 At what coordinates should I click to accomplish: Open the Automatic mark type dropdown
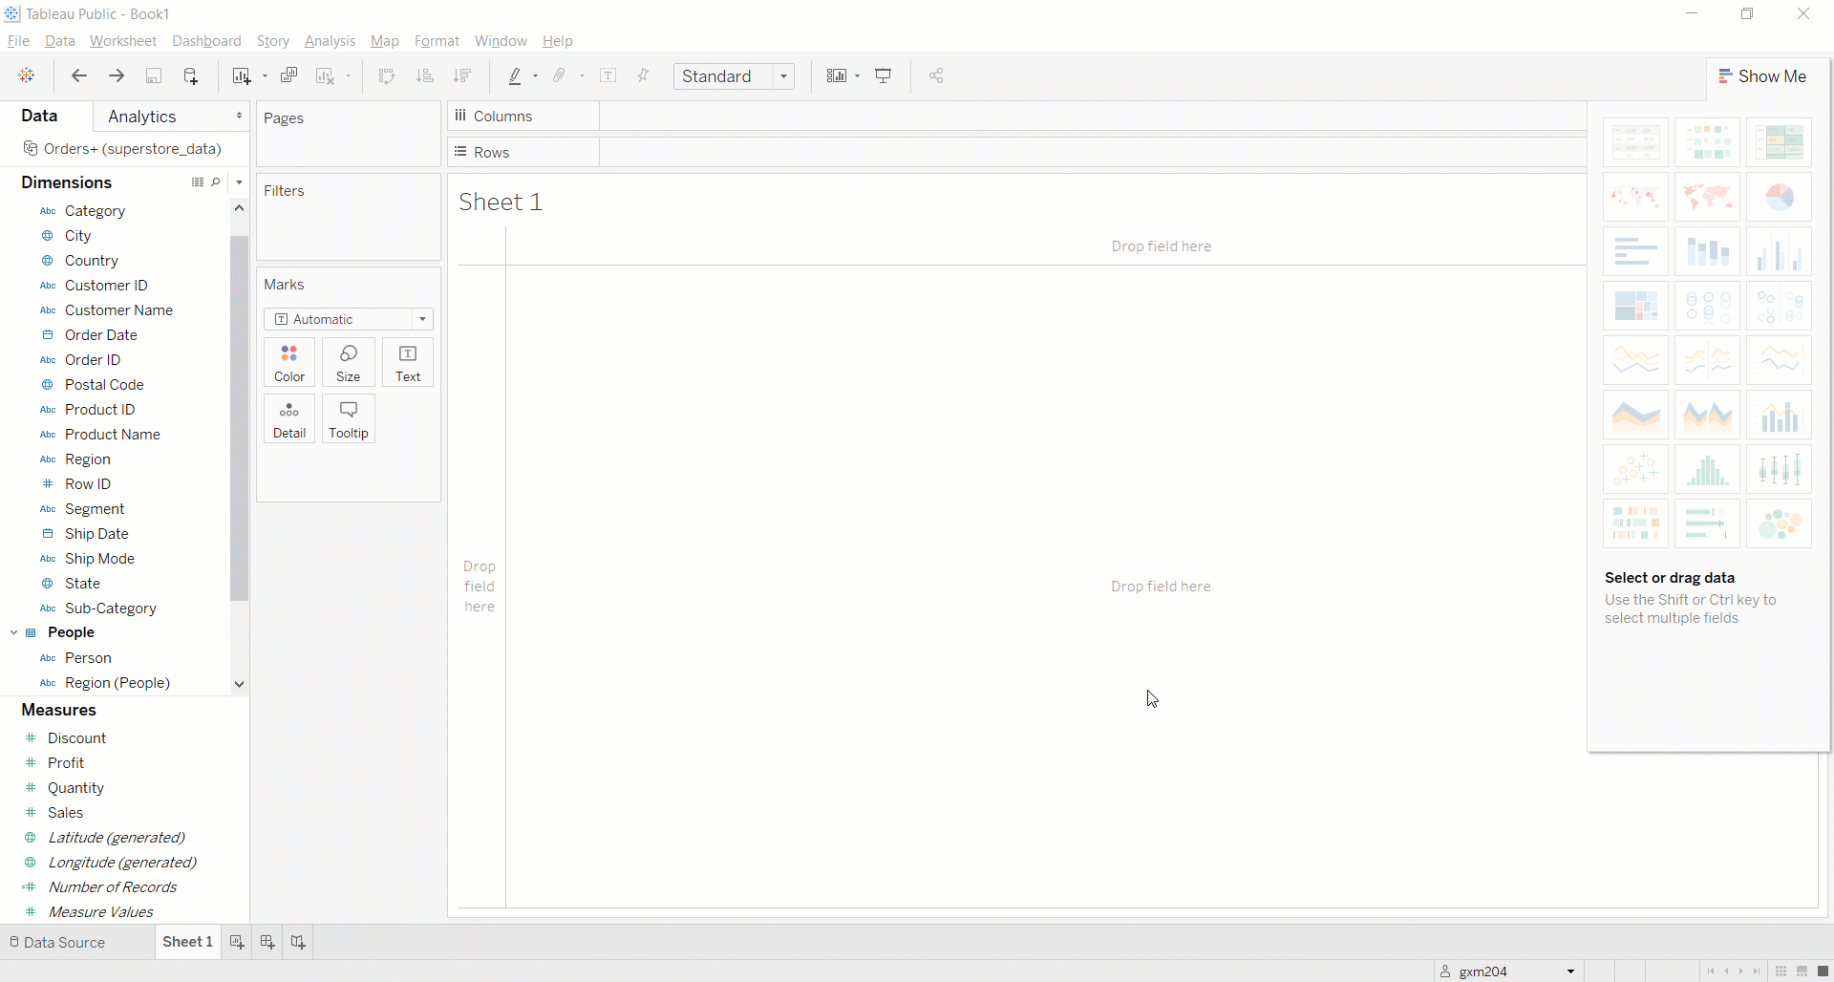tap(349, 319)
